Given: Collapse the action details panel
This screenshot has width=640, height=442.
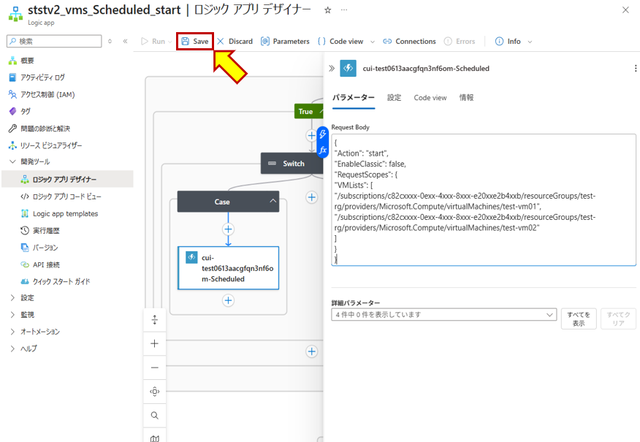Looking at the screenshot, I should [332, 68].
